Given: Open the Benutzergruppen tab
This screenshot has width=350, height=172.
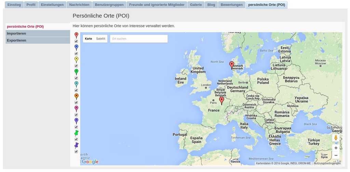Looking at the screenshot, I should [109, 5].
